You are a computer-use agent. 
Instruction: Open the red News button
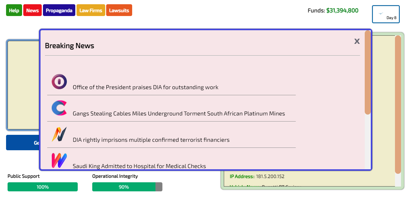pos(32,10)
